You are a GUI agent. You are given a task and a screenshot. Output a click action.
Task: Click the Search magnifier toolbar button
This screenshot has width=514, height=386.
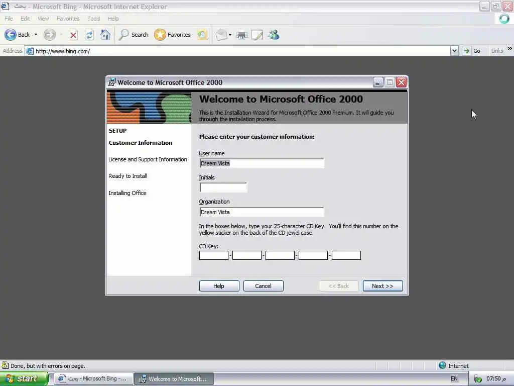coord(134,35)
